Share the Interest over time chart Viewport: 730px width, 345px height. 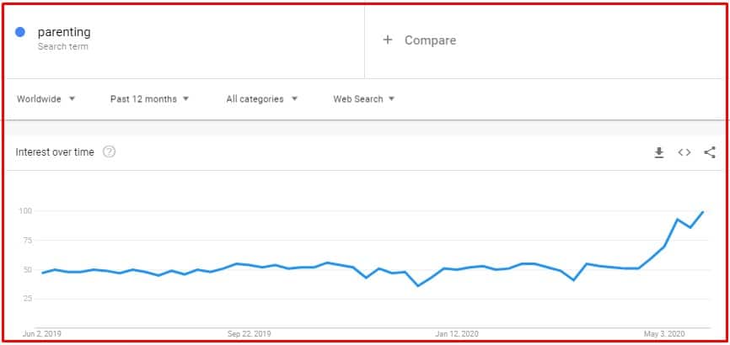(x=710, y=152)
